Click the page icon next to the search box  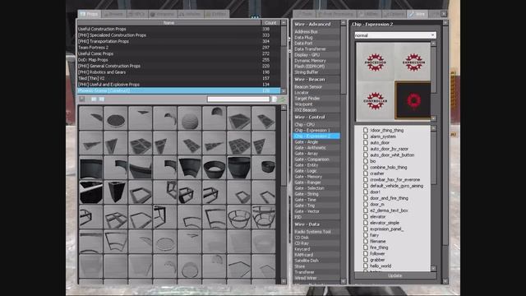275,99
